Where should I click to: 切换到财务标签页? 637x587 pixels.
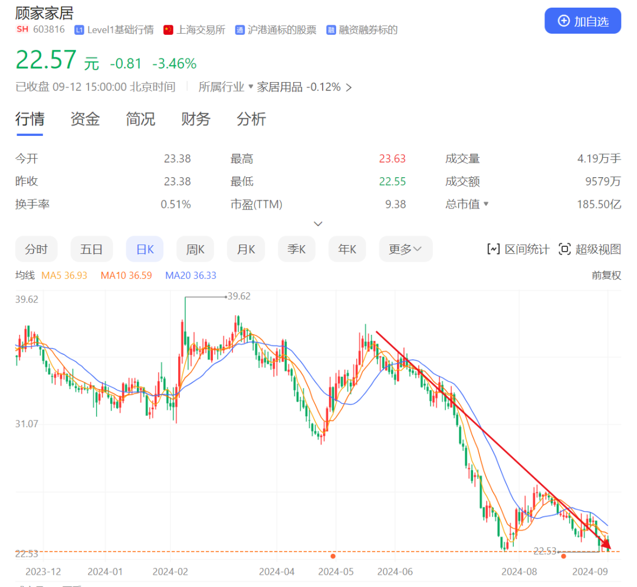[195, 119]
